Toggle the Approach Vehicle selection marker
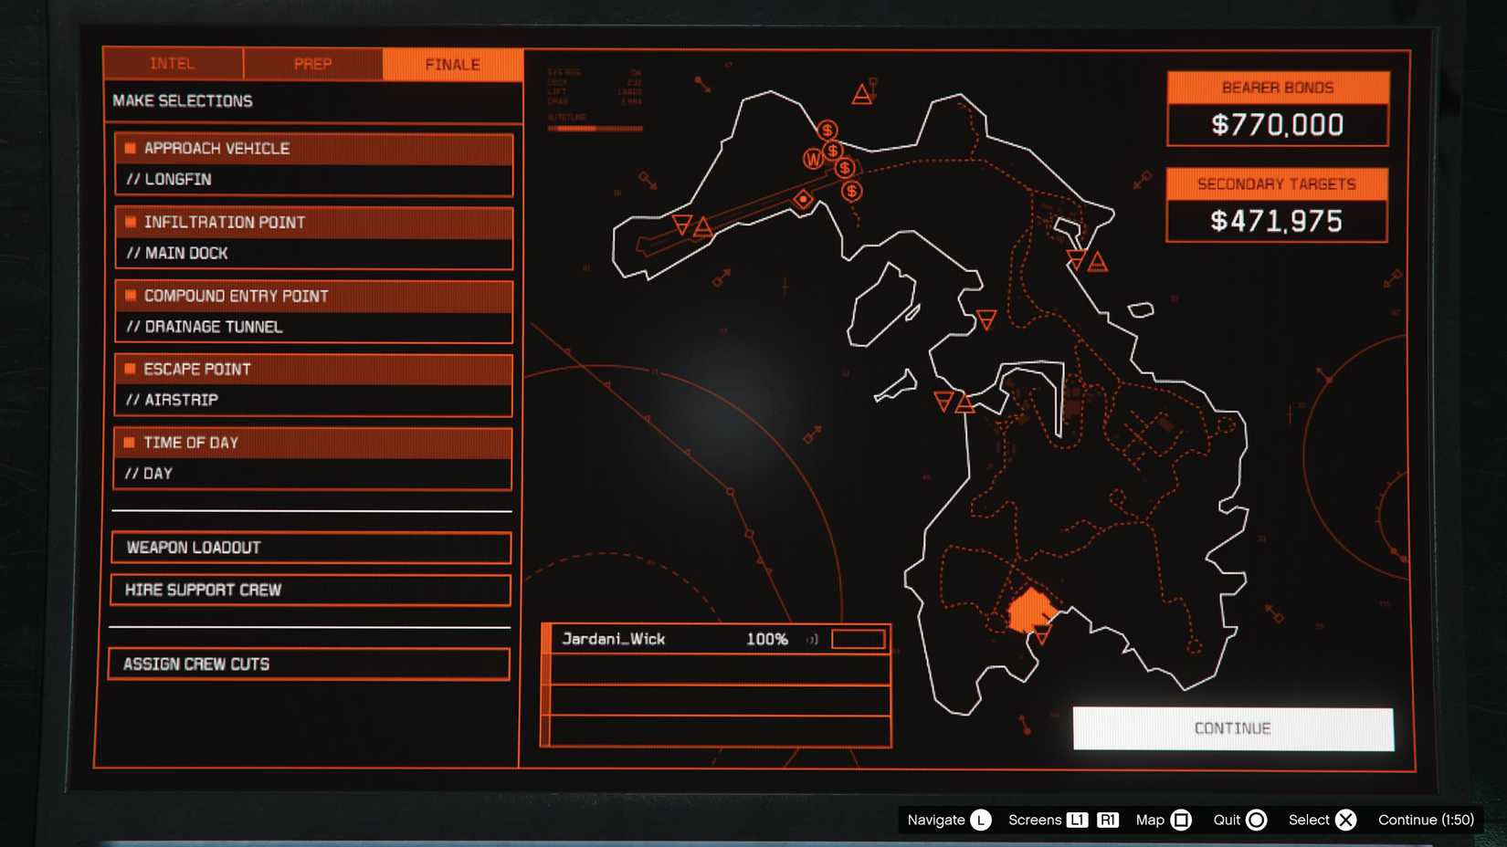 point(129,148)
